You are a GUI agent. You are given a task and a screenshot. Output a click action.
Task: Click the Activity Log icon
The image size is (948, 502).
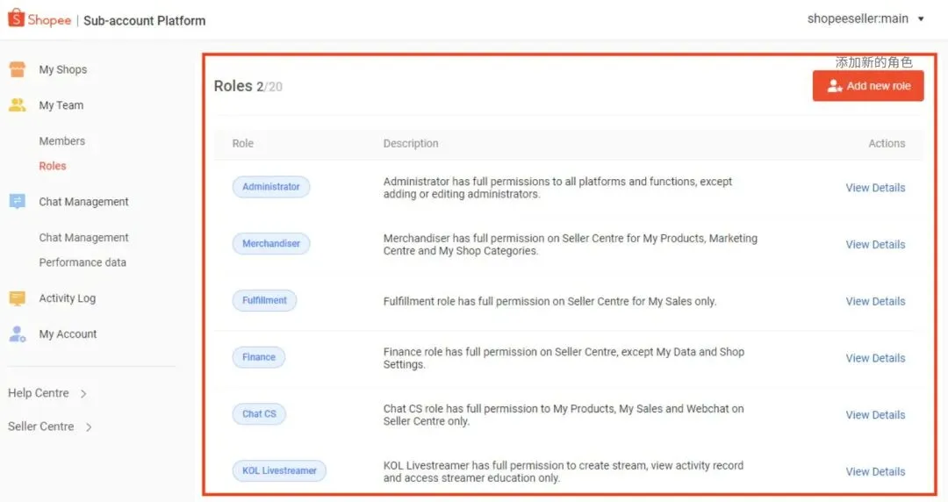click(x=18, y=298)
